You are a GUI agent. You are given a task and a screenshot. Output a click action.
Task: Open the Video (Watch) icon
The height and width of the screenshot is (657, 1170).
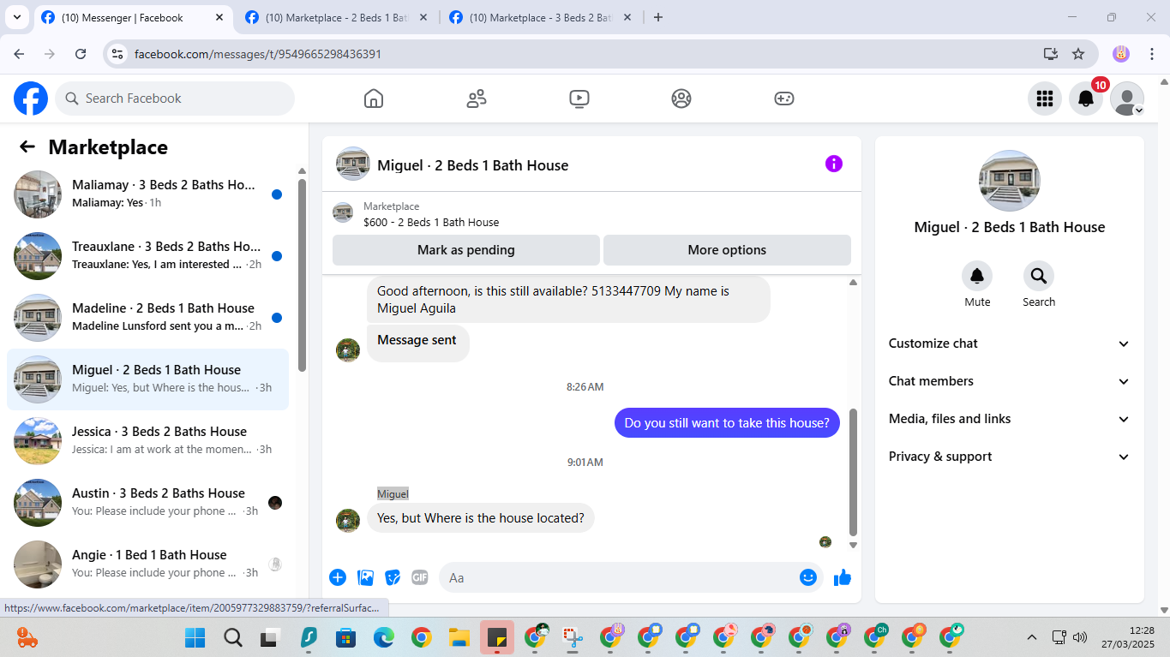click(x=579, y=99)
